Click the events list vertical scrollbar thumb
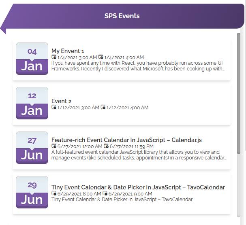 coord(239,93)
